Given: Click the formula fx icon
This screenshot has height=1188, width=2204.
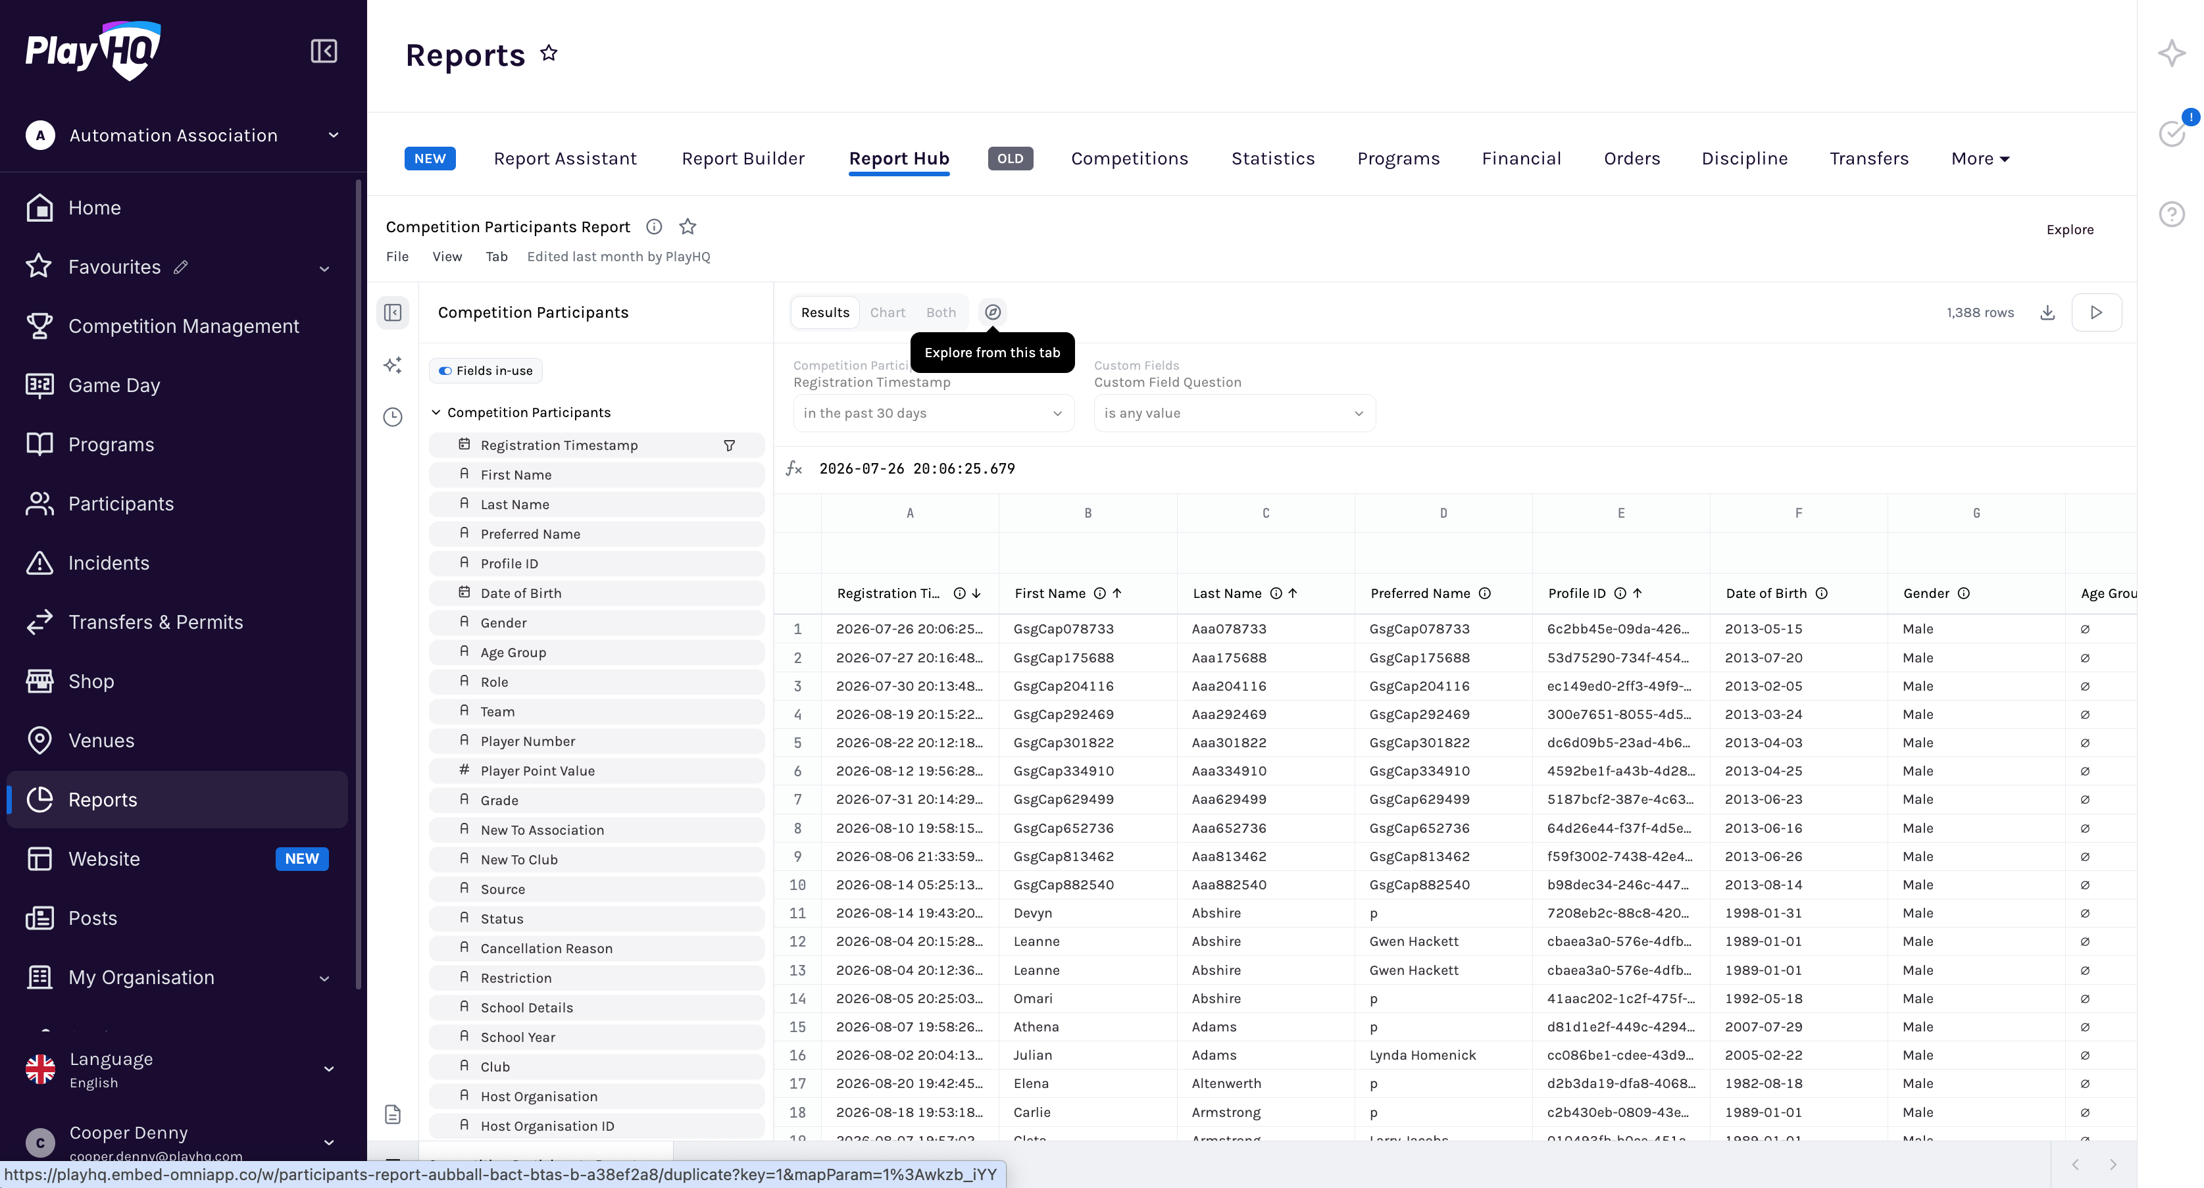Looking at the screenshot, I should [x=794, y=469].
